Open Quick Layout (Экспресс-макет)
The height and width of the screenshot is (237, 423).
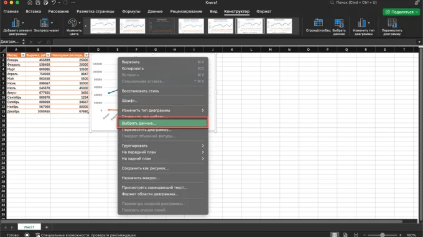click(x=47, y=25)
